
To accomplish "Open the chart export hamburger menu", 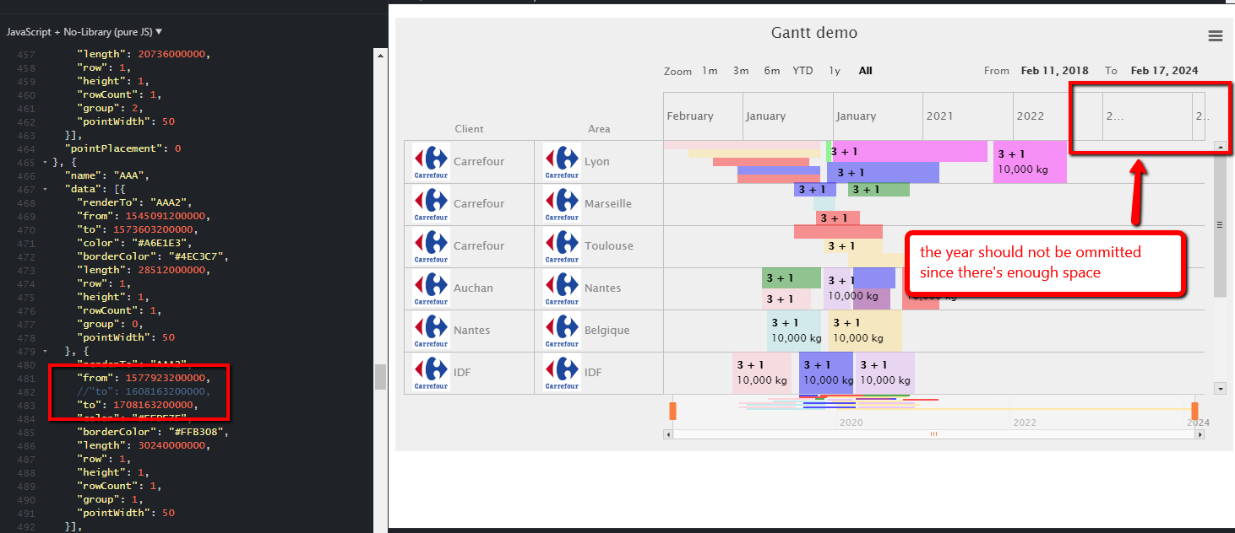I will (x=1216, y=35).
